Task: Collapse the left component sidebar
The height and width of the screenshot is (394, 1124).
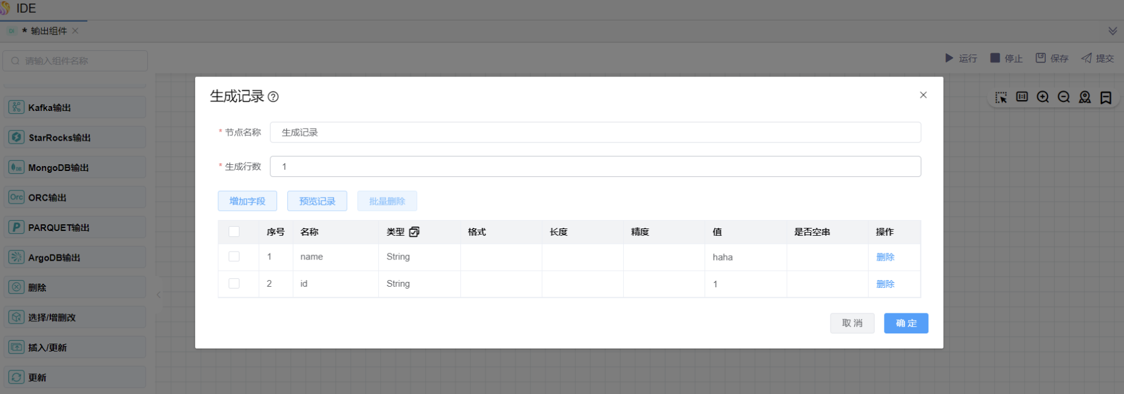Action: pos(158,295)
